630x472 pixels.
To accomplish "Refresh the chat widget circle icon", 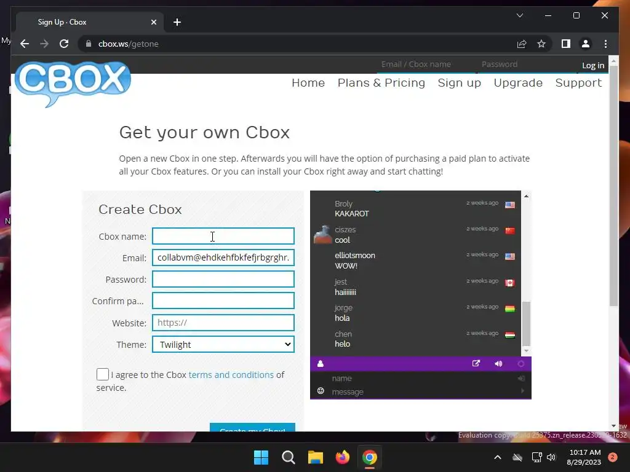I will click(x=520, y=364).
